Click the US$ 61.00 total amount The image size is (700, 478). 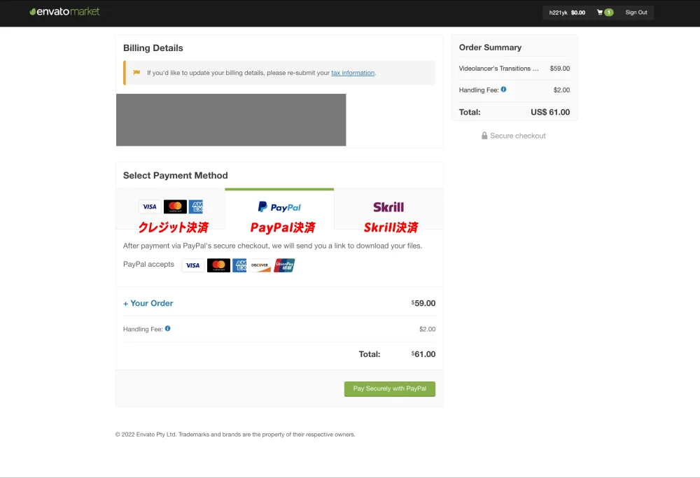click(x=550, y=112)
